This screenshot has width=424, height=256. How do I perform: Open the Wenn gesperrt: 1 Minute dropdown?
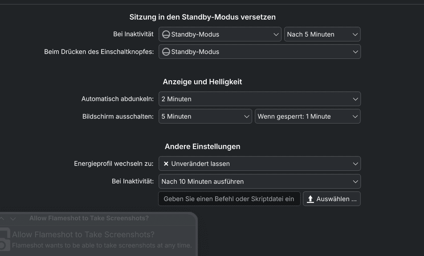tap(307, 116)
